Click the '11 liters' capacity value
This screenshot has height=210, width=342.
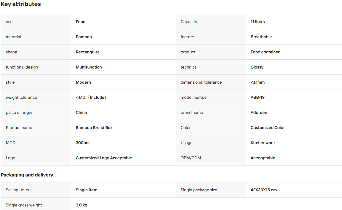258,22
